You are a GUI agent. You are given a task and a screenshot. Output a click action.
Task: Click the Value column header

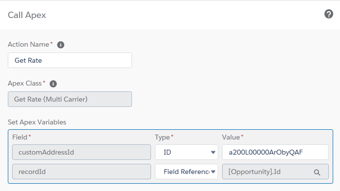(231, 137)
